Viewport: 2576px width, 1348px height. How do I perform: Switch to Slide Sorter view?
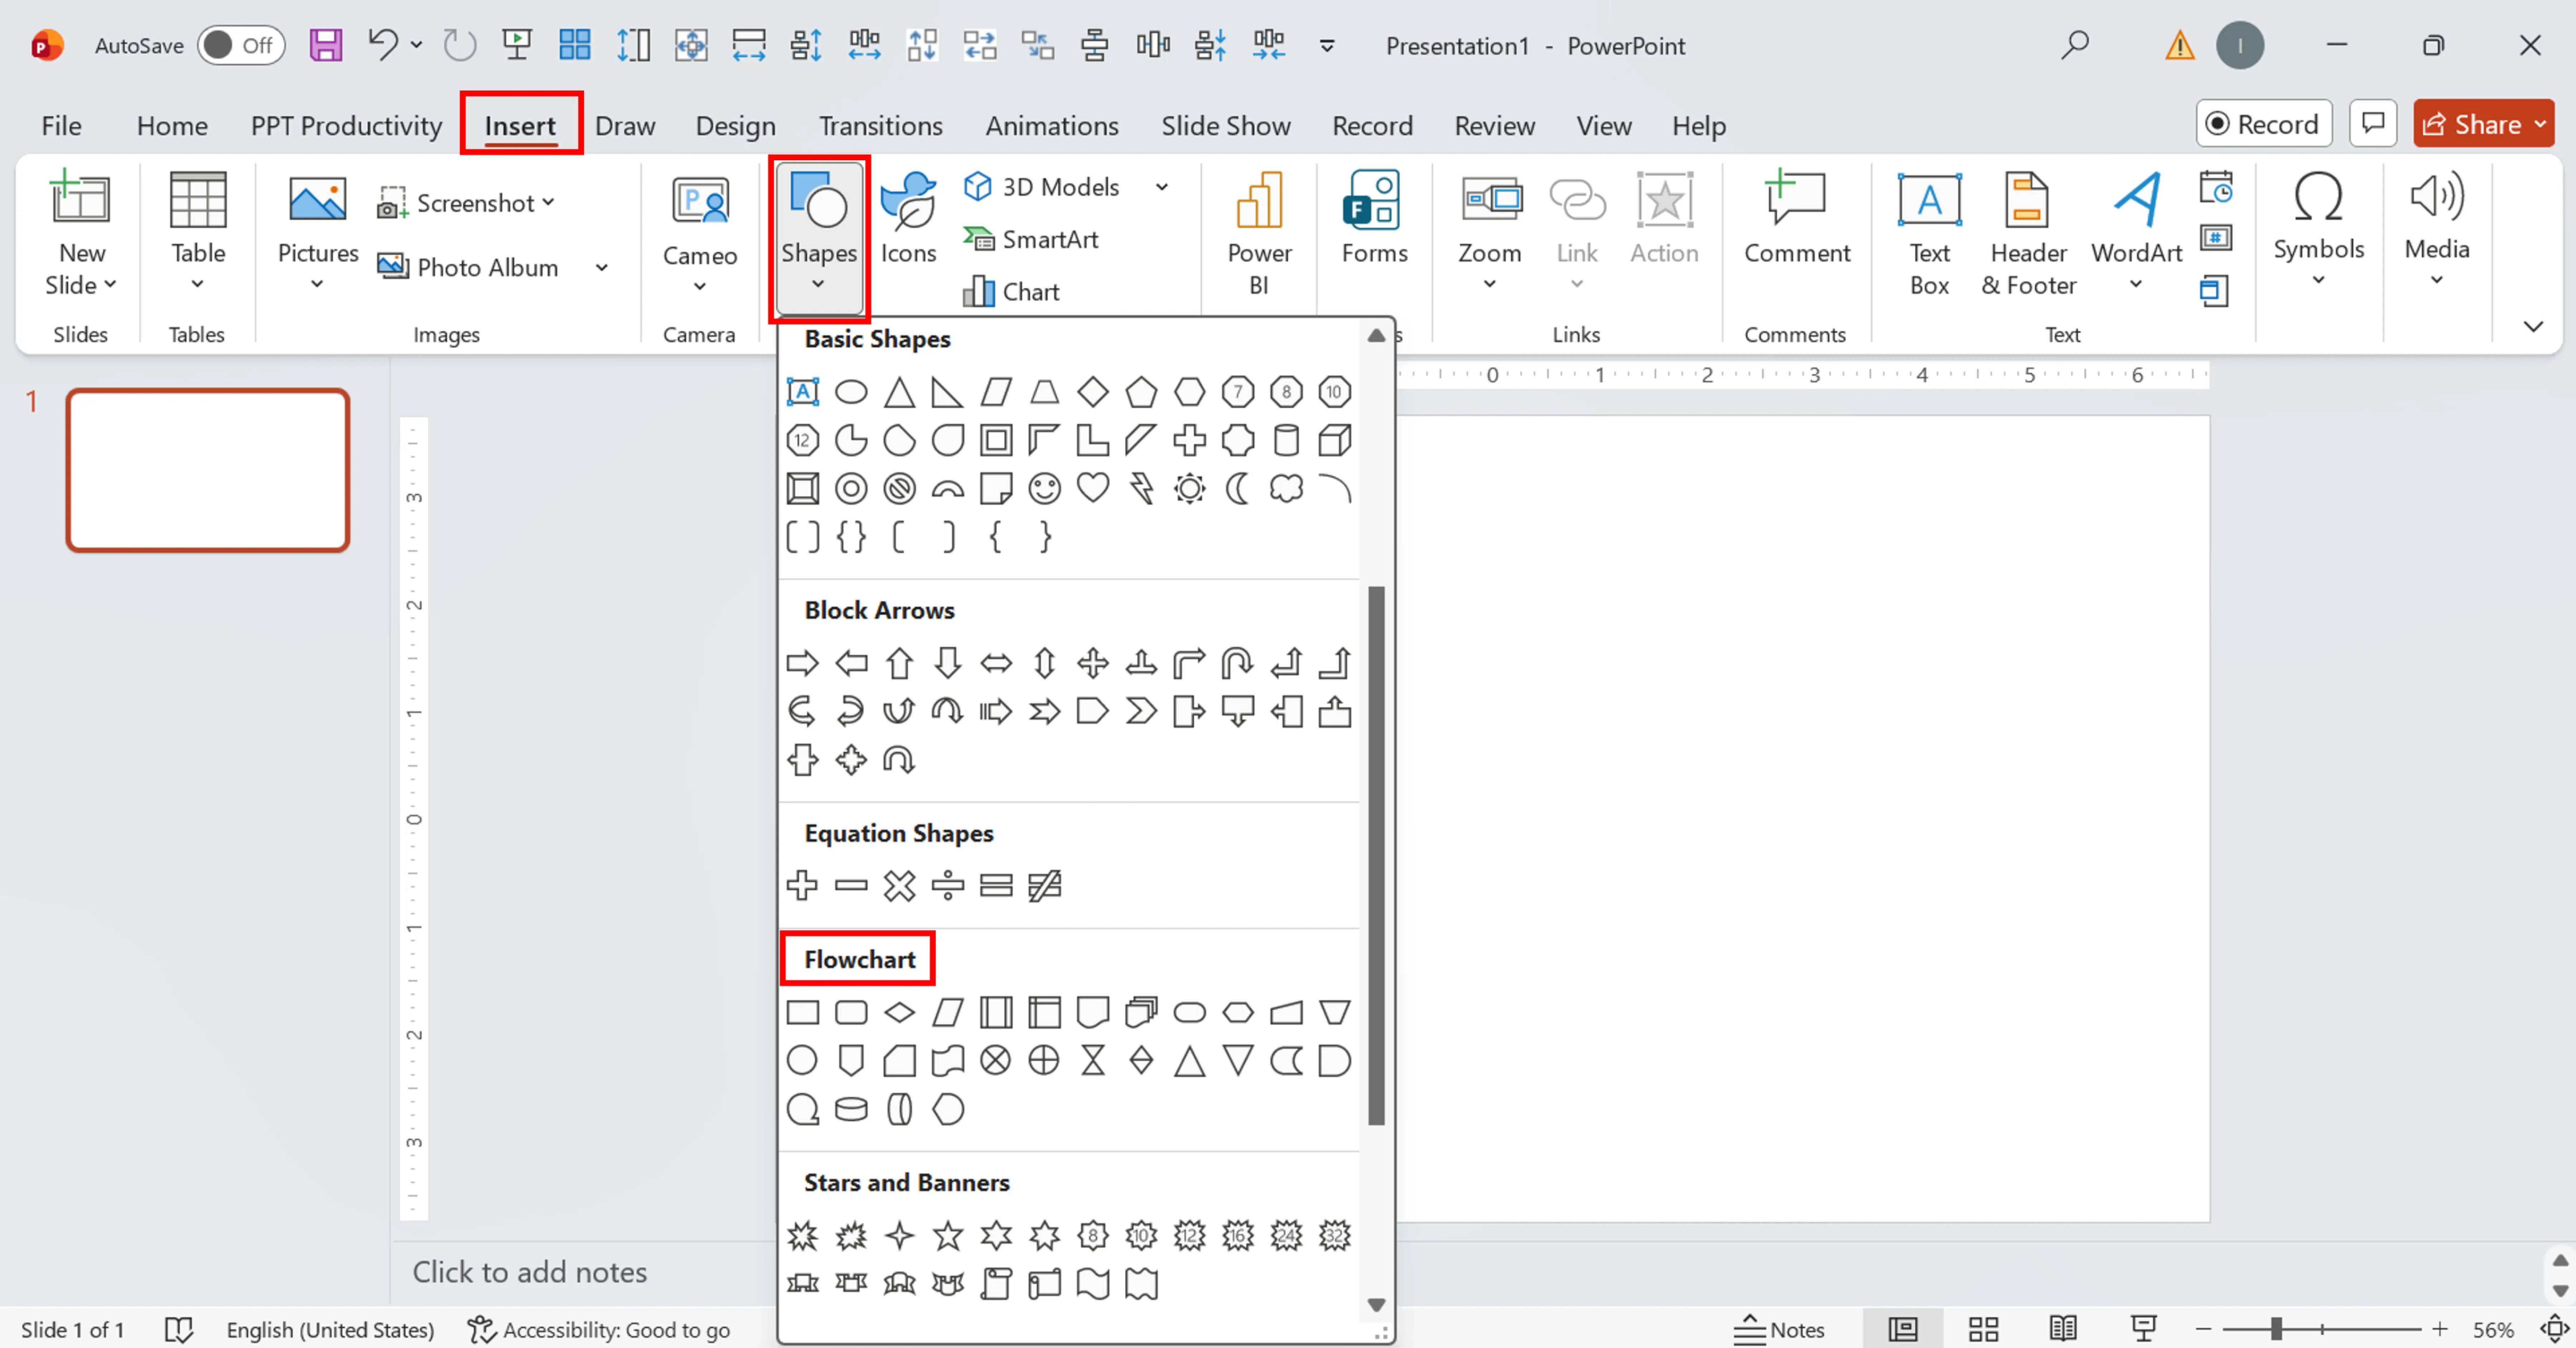click(1983, 1329)
